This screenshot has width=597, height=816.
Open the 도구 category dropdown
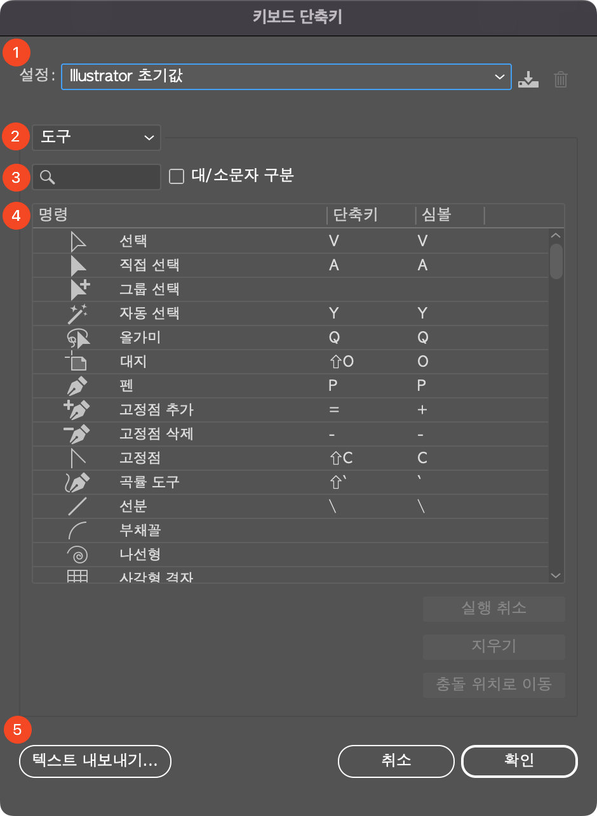tap(96, 137)
